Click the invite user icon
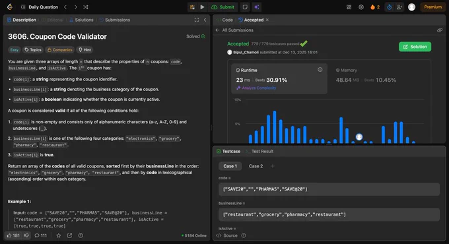Image resolution: width=449 pixels, height=244 pixels. [x=399, y=7]
